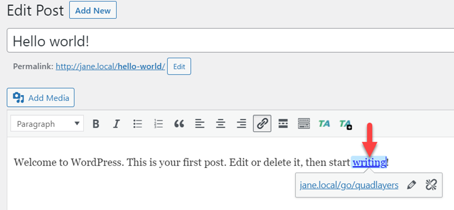
Task: Remove the link with the unlink icon
Action: (x=431, y=185)
